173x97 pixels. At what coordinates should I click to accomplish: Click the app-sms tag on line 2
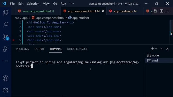tap(44, 27)
